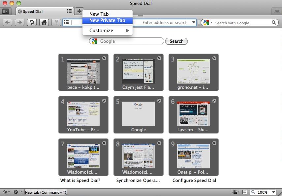Remove the Last.fm Speed Dial entry
Image resolution: width=282 pixels, height=196 pixels.
point(214,101)
